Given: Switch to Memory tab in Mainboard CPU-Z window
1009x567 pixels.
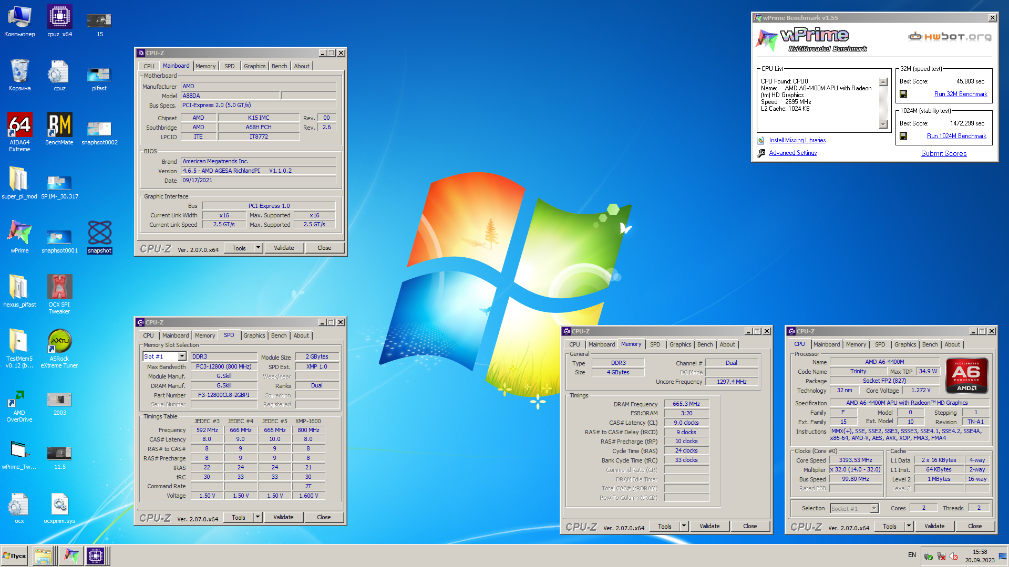Looking at the screenshot, I should pyautogui.click(x=205, y=66).
